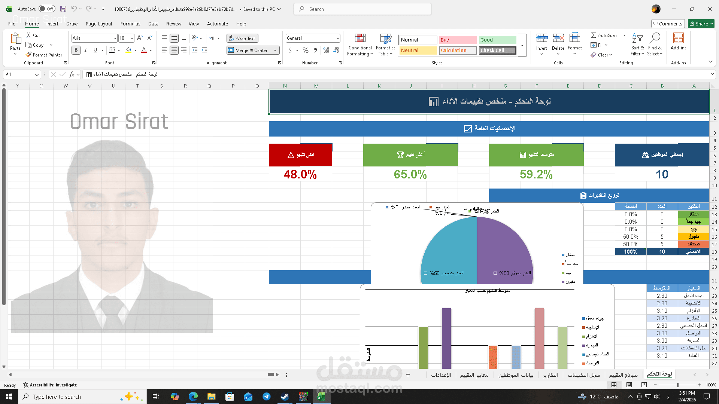This screenshot has height=404, width=719.
Task: Open the Comments pane
Action: [x=668, y=23]
